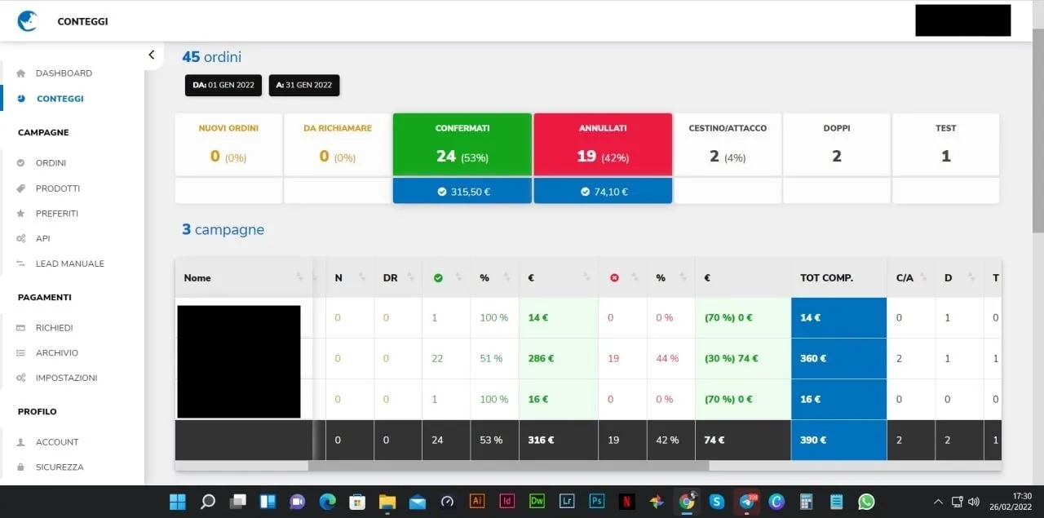The height and width of the screenshot is (518, 1044).
Task: Open Impostazioni under Pagamenti
Action: pos(66,379)
